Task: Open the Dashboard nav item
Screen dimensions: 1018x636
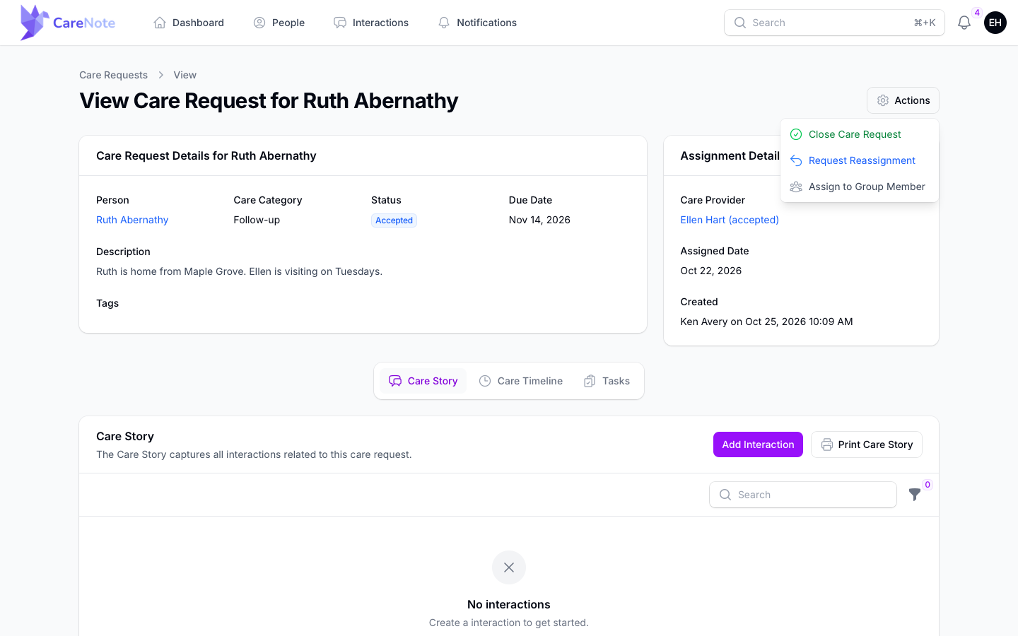Action: coord(189,23)
